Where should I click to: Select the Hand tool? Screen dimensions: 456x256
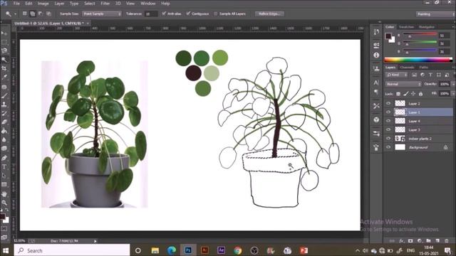(4, 193)
